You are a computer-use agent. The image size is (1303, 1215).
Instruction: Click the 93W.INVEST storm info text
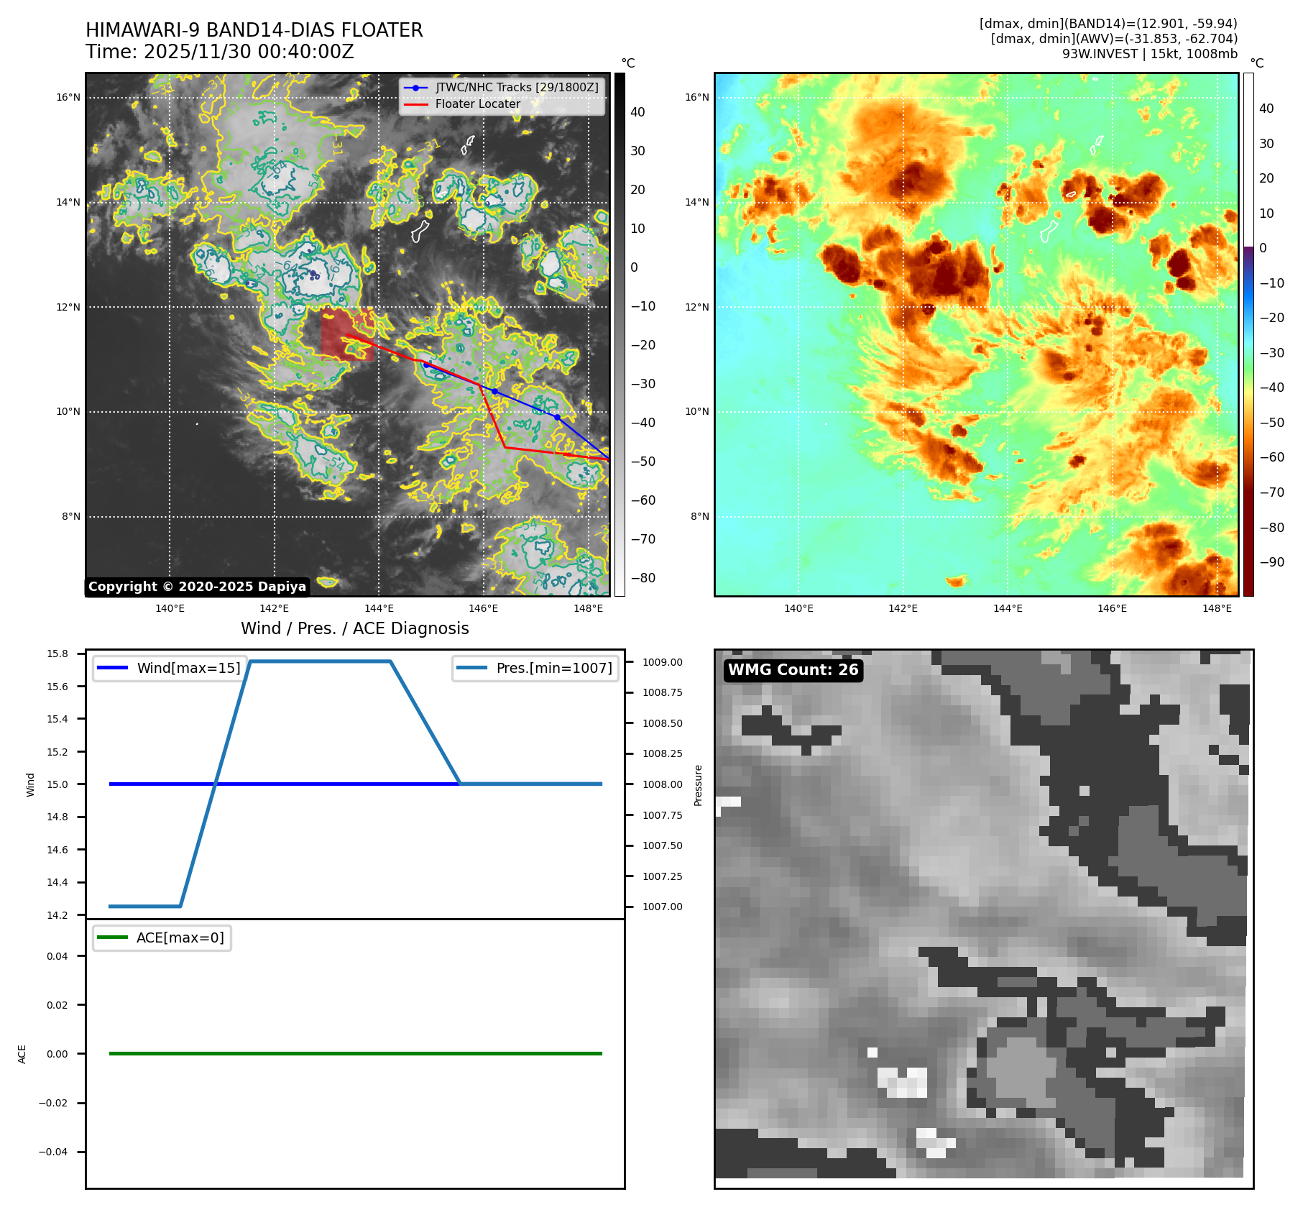[x=1149, y=54]
